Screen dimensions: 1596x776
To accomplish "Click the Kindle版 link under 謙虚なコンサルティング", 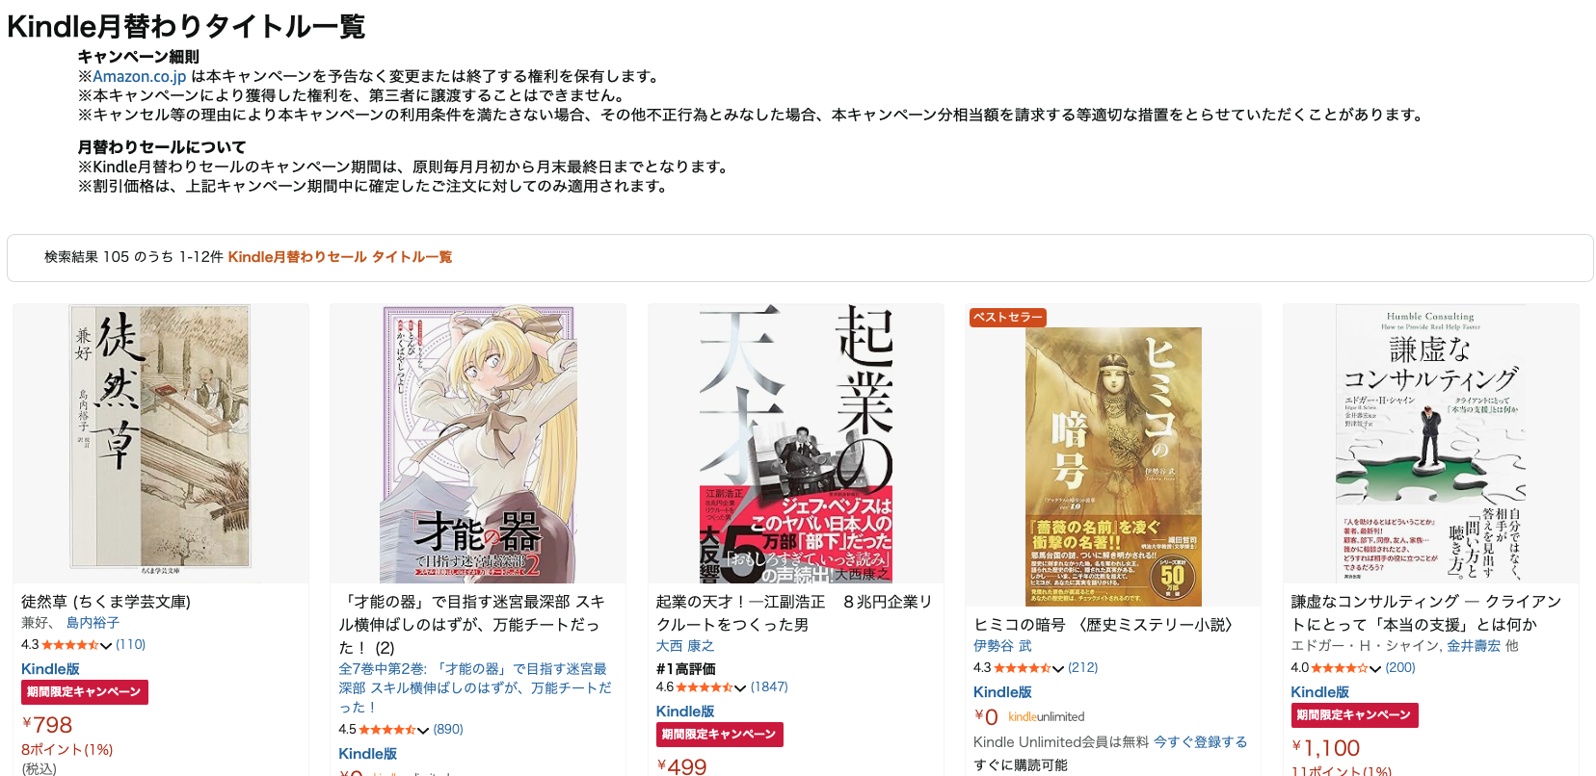I will pyautogui.click(x=1319, y=692).
